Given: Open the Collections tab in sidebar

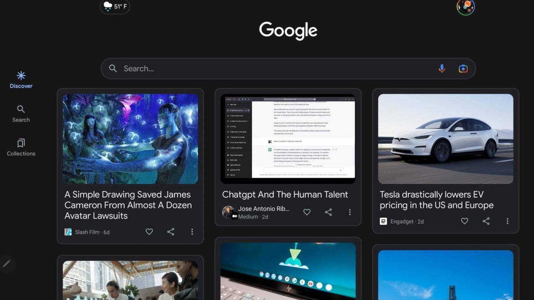Looking at the screenshot, I should click(x=21, y=148).
